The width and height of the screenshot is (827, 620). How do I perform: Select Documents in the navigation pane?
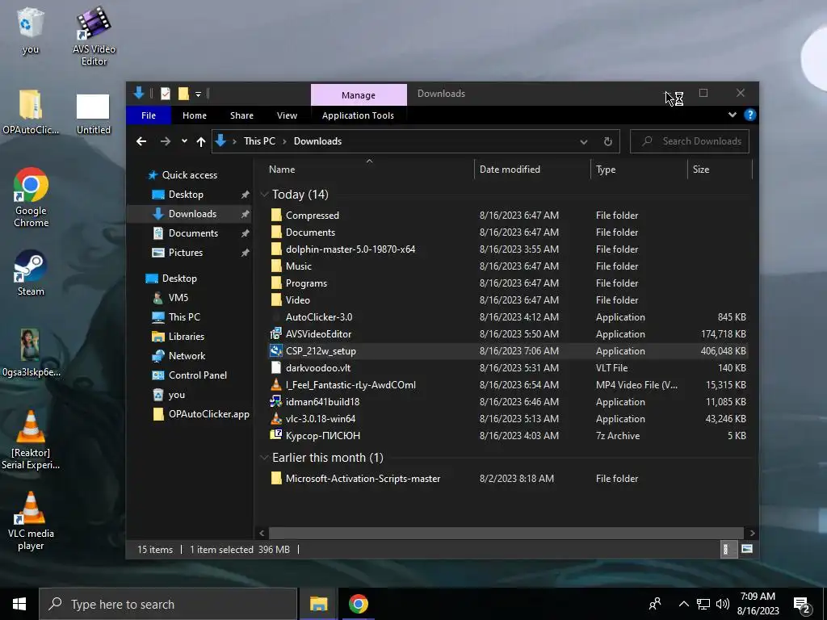point(193,233)
